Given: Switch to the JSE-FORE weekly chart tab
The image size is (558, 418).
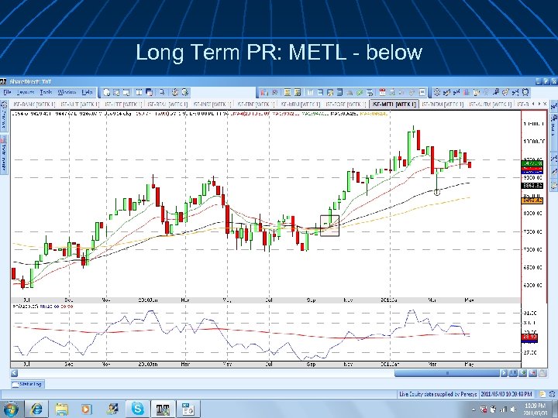Looking at the screenshot, I should tap(345, 104).
